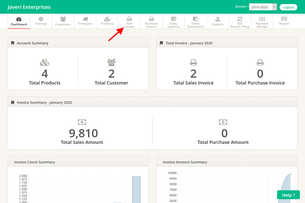Switch to the Dashboard tab

19,21
